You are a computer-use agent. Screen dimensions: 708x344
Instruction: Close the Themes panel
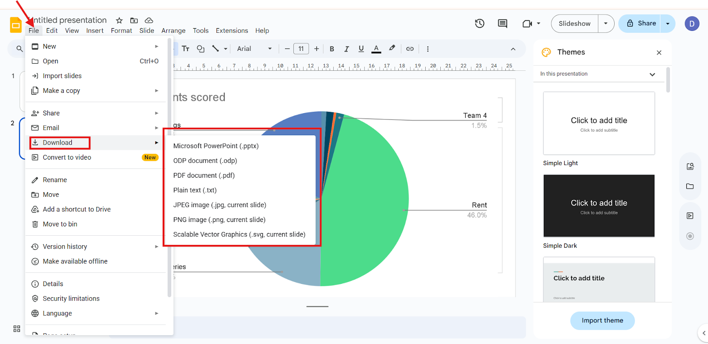click(x=659, y=53)
